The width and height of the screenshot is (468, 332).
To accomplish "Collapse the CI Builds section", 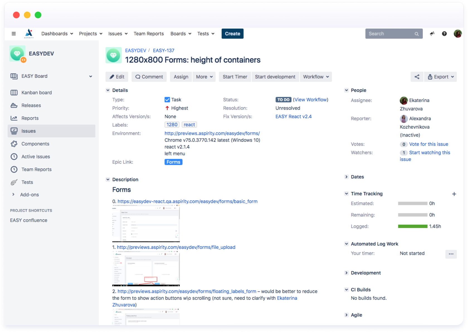I will pyautogui.click(x=346, y=289).
